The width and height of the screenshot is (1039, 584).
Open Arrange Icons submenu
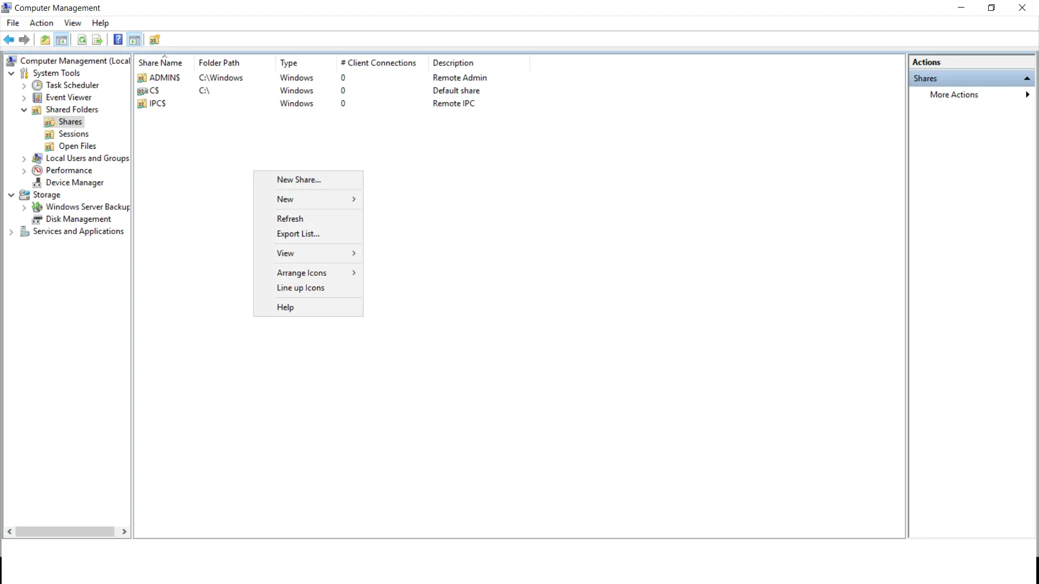[x=308, y=273]
